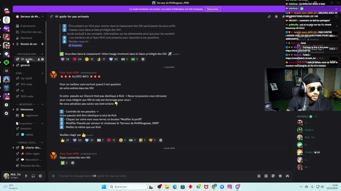Open Discord direct messages home icon
This screenshot has height=191, width=341.
(x=6, y=11)
